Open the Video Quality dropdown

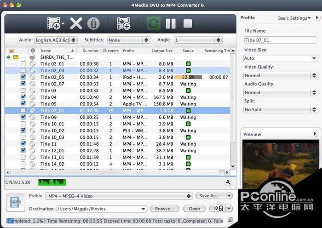click(281, 75)
